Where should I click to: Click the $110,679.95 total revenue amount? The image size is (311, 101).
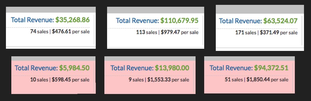(x=179, y=20)
